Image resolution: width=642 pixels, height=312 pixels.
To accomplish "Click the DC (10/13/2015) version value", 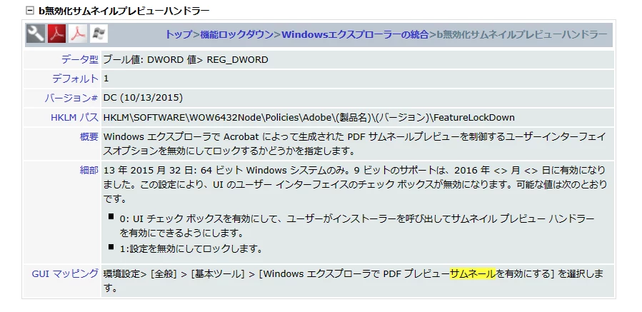I will [x=143, y=99].
